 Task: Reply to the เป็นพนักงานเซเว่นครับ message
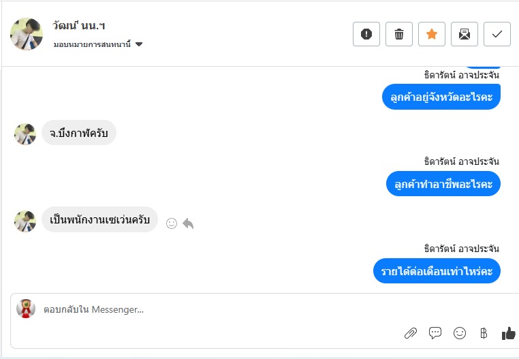(188, 223)
